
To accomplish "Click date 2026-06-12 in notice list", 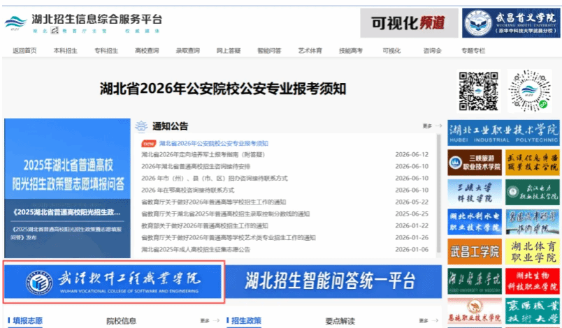I will 412,155.
